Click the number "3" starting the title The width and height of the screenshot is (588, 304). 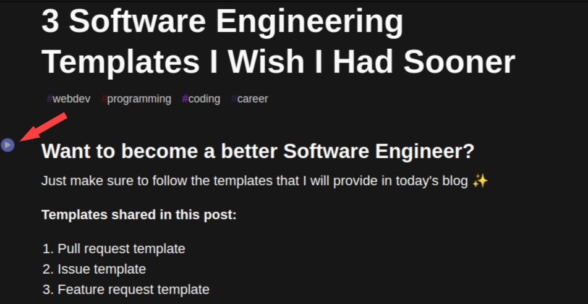click(x=51, y=22)
